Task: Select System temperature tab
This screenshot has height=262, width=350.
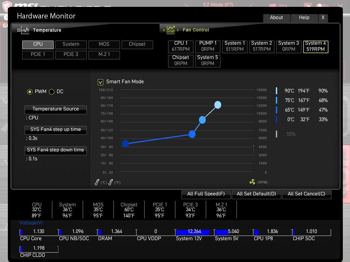Action: coord(71,45)
